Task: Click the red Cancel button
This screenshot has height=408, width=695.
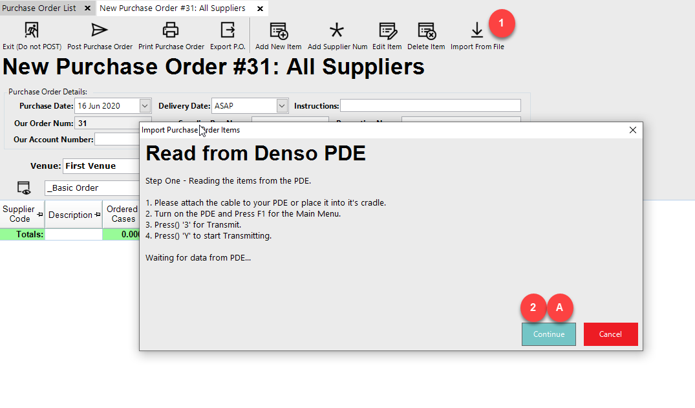Action: point(611,334)
